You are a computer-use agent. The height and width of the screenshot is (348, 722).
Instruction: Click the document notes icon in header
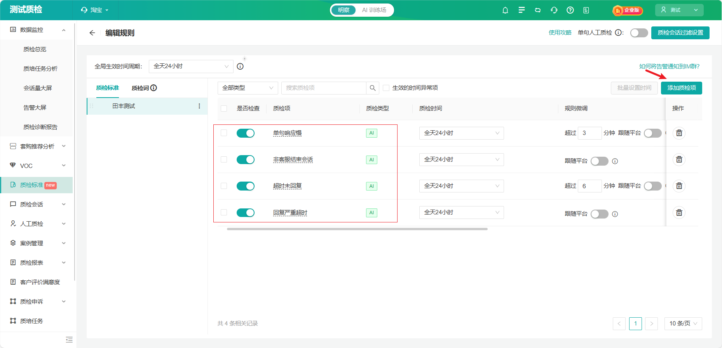coord(586,10)
